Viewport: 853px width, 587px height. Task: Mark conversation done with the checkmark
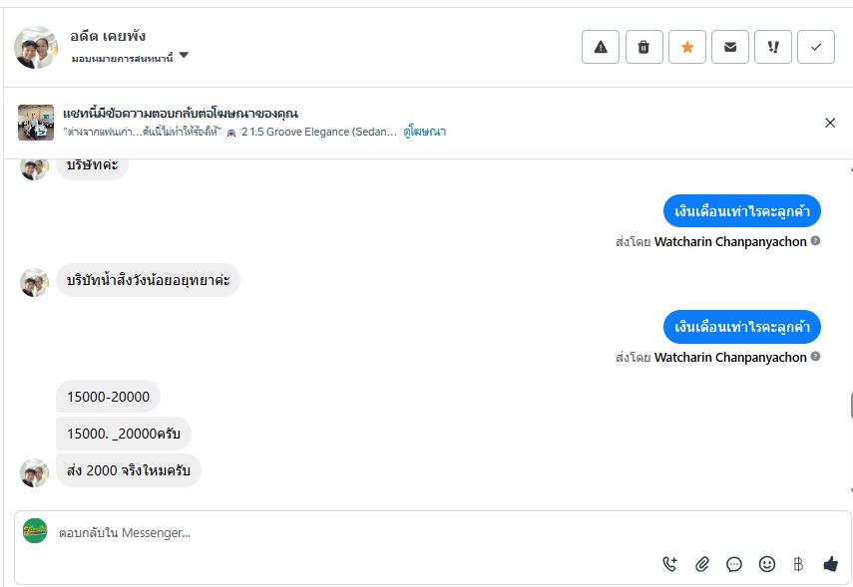[x=816, y=47]
